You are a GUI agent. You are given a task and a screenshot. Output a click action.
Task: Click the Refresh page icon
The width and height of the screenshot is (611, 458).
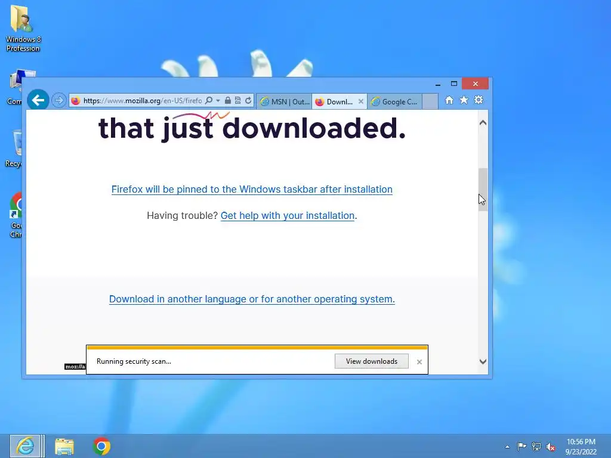(x=248, y=100)
